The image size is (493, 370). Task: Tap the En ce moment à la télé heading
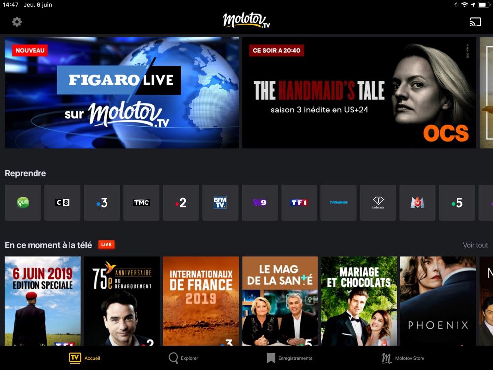click(x=48, y=245)
